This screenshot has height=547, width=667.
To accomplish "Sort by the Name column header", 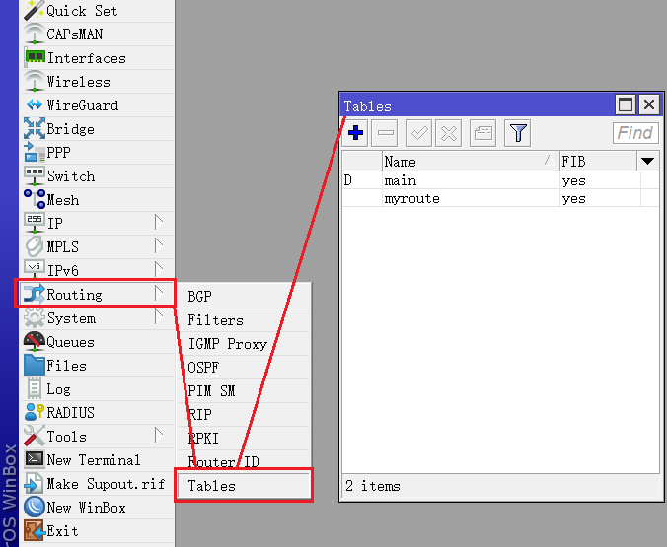I will tap(464, 161).
